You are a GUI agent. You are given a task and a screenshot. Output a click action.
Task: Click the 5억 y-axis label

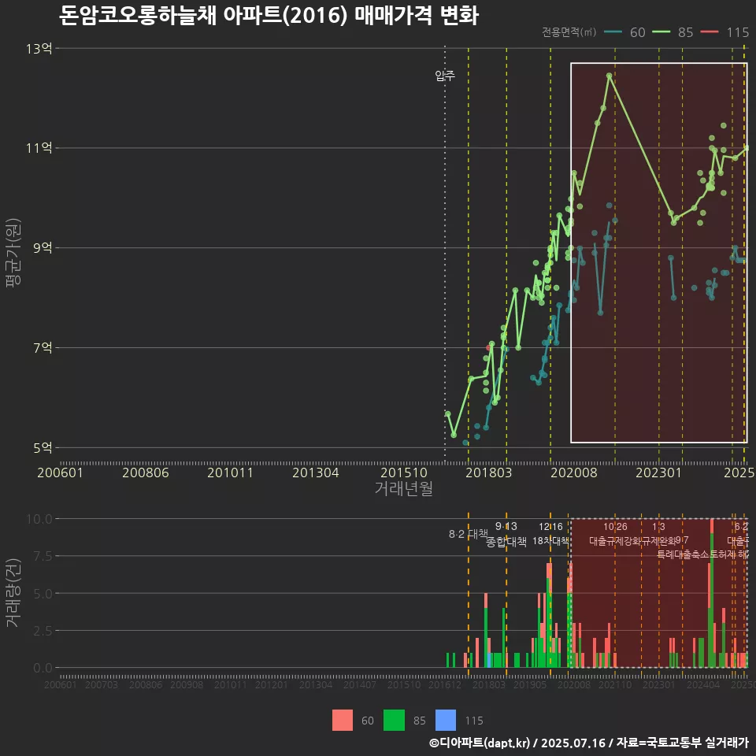click(x=43, y=448)
